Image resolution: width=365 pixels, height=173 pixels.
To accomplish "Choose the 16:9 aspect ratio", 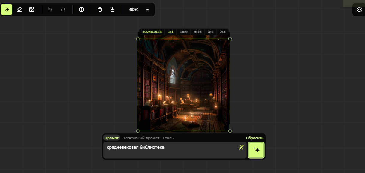I will 184,32.
